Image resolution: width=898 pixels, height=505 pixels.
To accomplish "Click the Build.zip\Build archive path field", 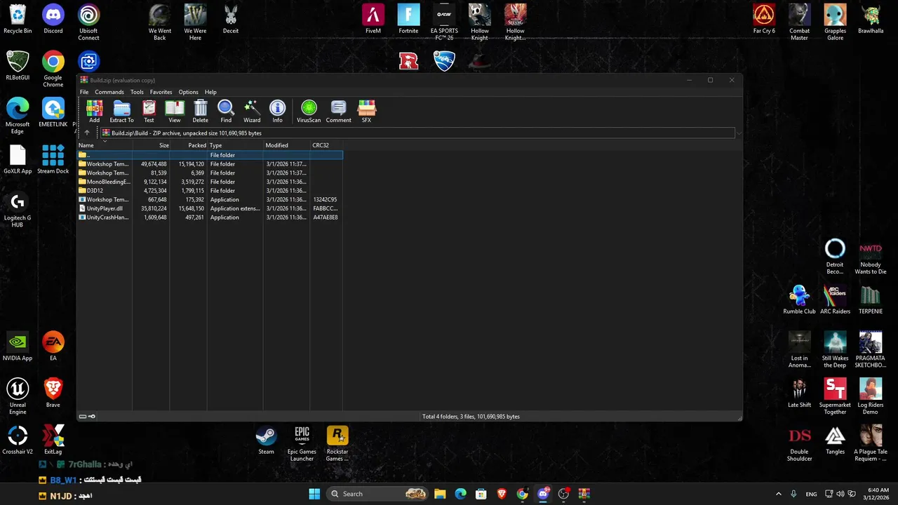I will tap(417, 133).
